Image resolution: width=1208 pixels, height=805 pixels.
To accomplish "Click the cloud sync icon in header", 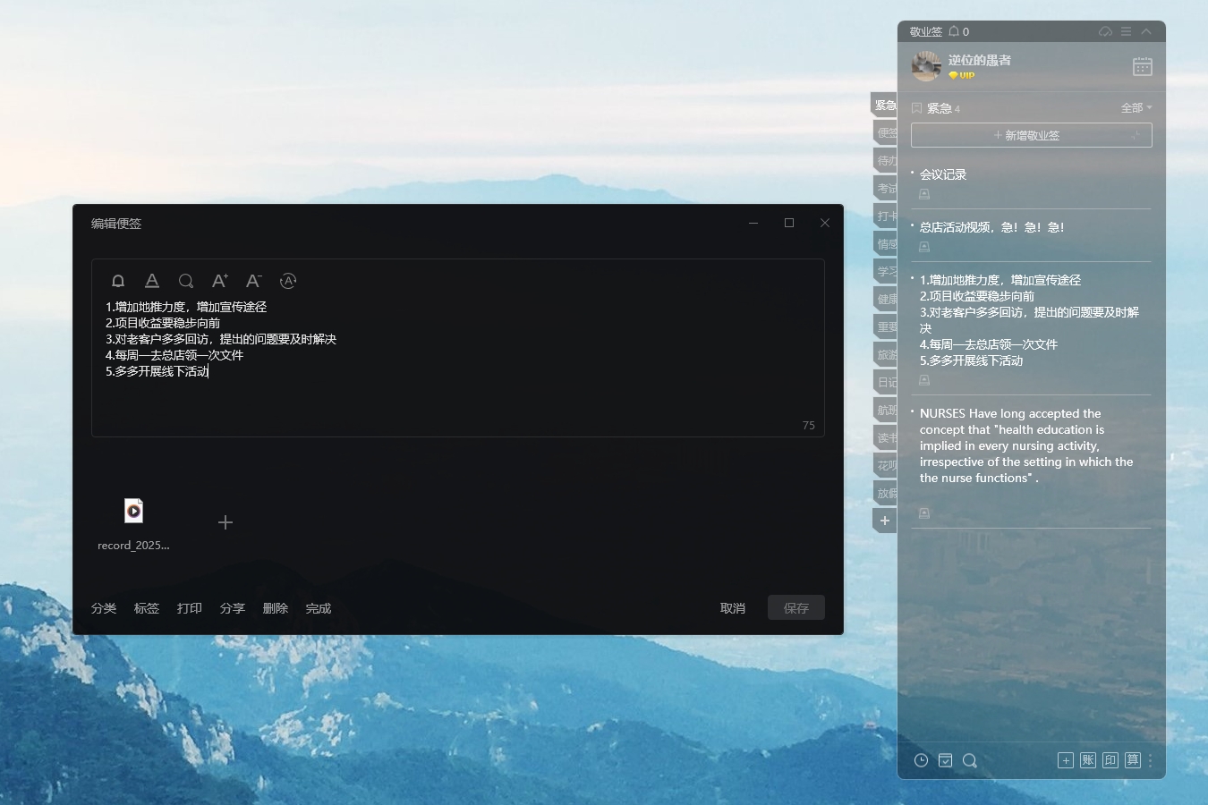I will 1106,31.
